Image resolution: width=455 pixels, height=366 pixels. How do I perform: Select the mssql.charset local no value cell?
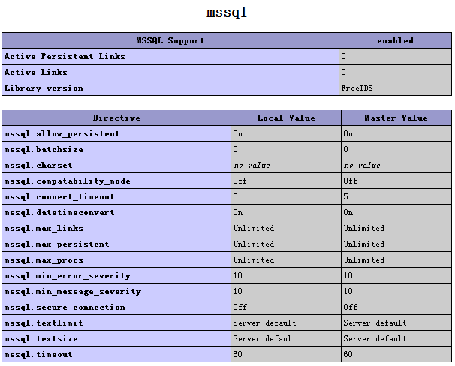point(286,165)
